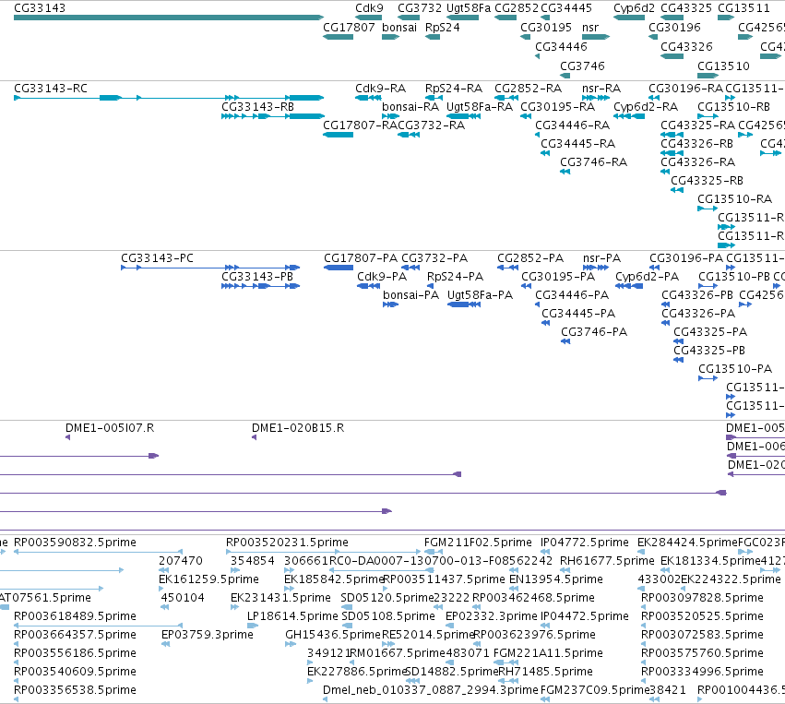Select the CG34445 gene label
This screenshot has width=785, height=704.
566,8
